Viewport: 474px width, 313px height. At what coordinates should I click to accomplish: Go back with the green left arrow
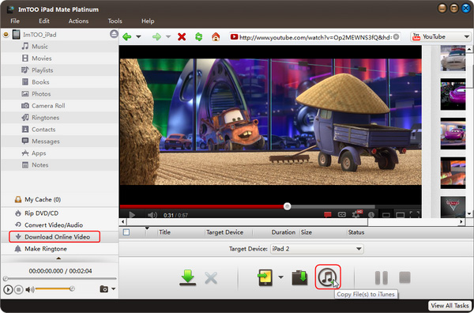pyautogui.click(x=127, y=37)
